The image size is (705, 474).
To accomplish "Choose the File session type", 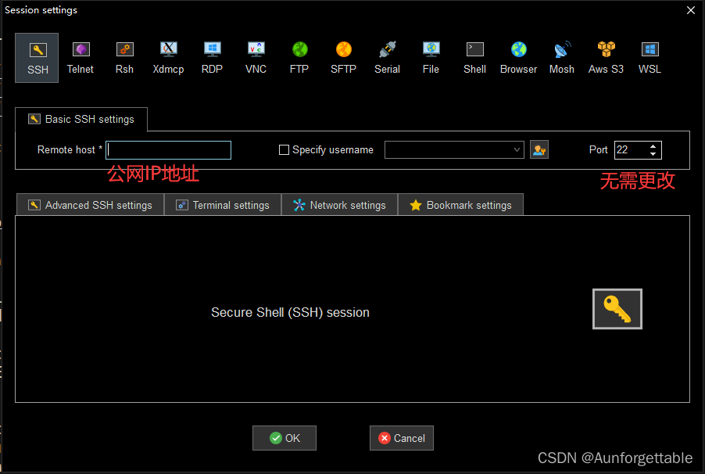I will (431, 58).
